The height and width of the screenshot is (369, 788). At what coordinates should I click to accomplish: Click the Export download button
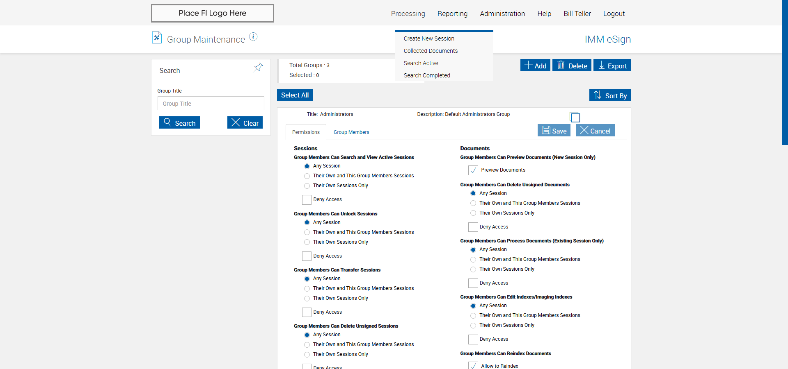pos(612,66)
